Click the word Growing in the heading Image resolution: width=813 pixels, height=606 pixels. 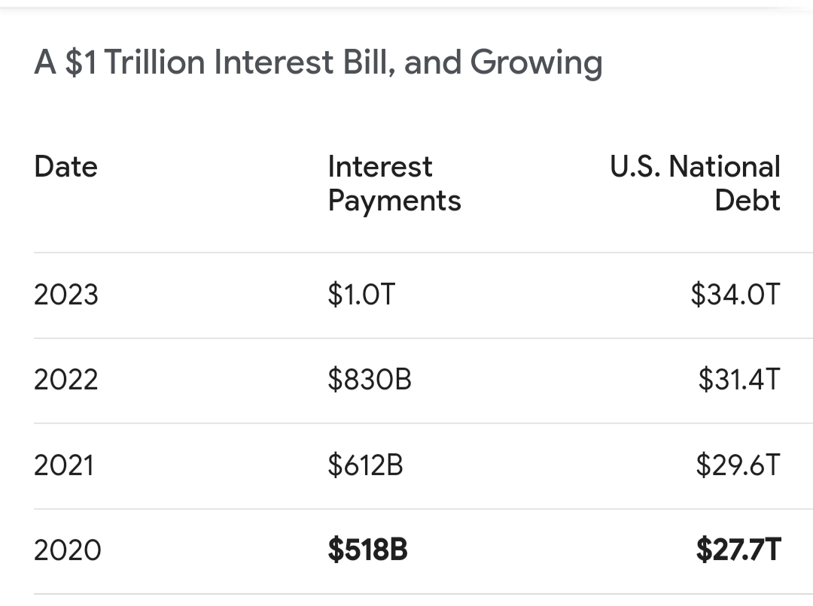pos(536,64)
